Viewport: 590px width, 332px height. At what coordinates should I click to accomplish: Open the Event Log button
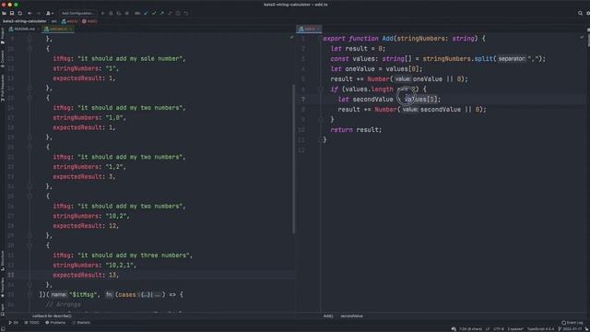coord(572,323)
